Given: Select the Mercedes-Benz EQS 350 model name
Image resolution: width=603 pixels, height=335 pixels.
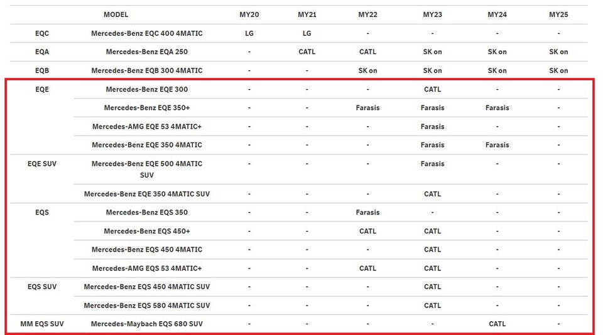Looking at the screenshot, I should pyautogui.click(x=147, y=213).
